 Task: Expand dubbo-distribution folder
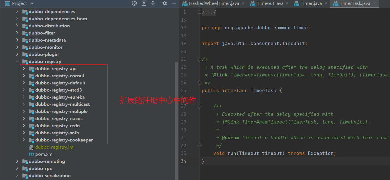(x=17, y=26)
